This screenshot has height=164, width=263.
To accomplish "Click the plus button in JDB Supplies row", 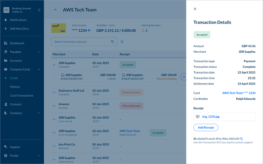I will tap(183, 77).
